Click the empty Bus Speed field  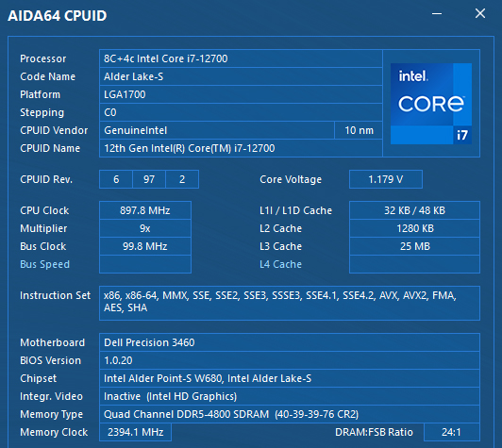click(145, 264)
